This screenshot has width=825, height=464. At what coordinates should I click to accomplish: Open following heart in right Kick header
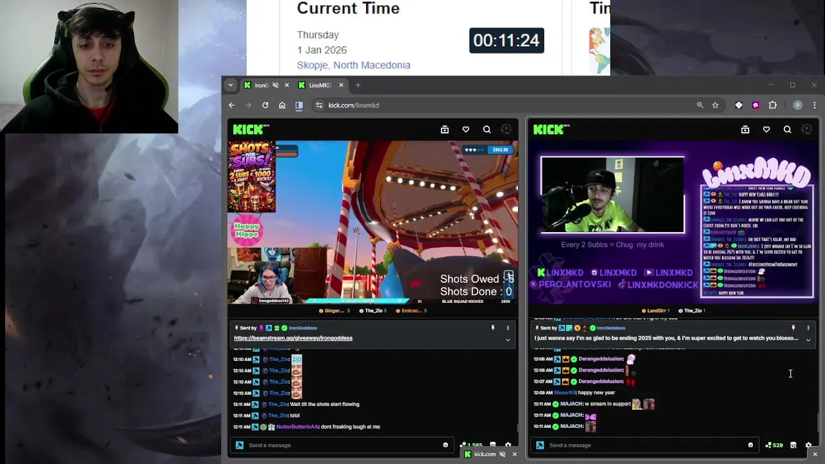(x=766, y=130)
